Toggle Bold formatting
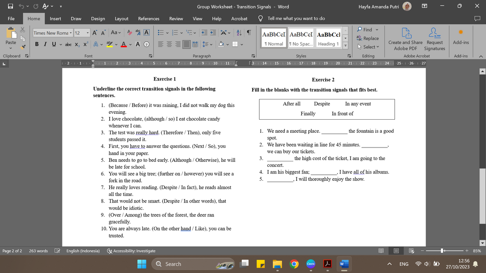The width and height of the screenshot is (486, 273). pyautogui.click(x=37, y=44)
